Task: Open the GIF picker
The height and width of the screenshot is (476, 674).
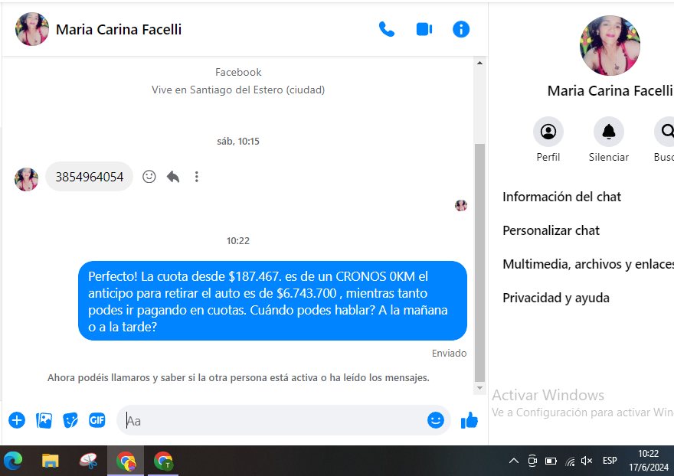Action: point(97,419)
